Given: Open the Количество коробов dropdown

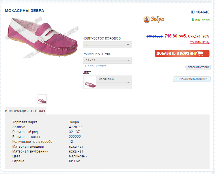Looking at the screenshot, I should (x=107, y=45).
